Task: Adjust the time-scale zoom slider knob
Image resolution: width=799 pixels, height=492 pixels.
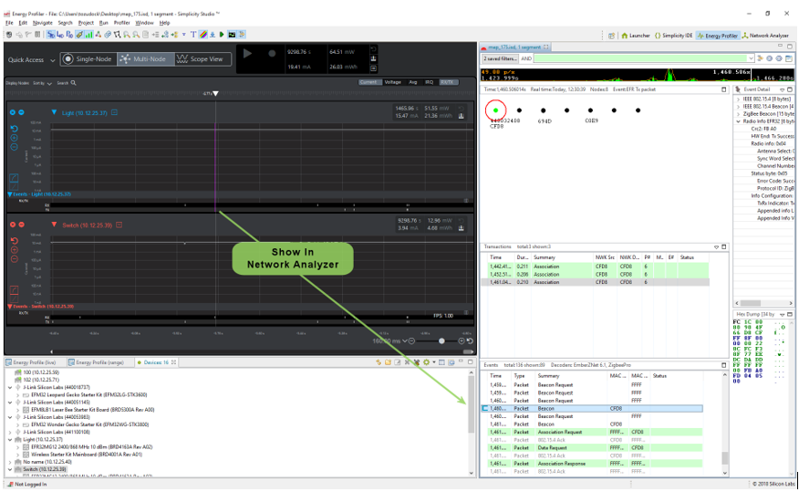Action: (x=441, y=340)
